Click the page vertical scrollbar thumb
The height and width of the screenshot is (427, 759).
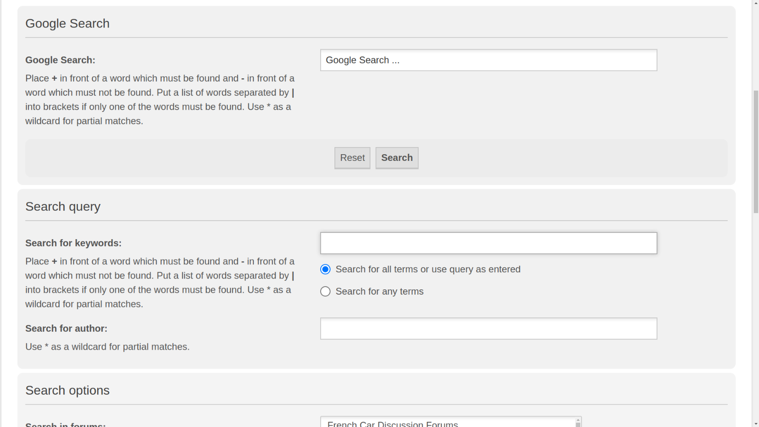pyautogui.click(x=756, y=152)
